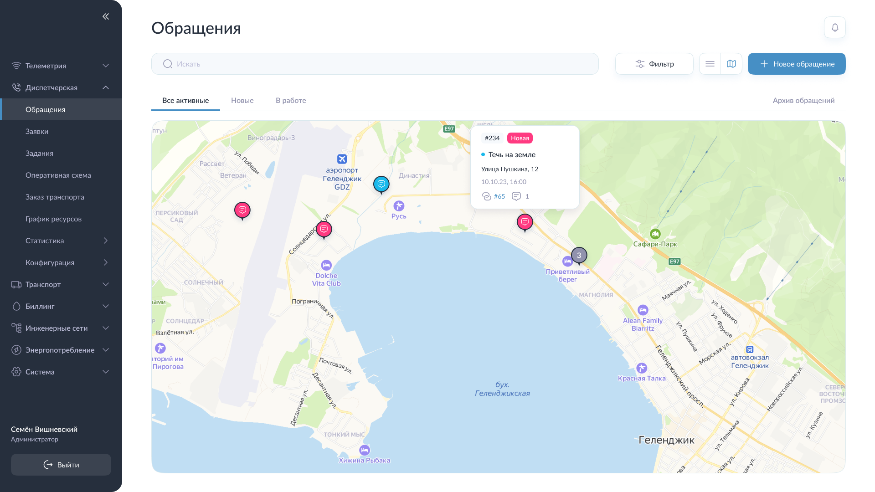Click linked request #65 in popup
Viewport: 875px width, 492px height.
(x=499, y=196)
